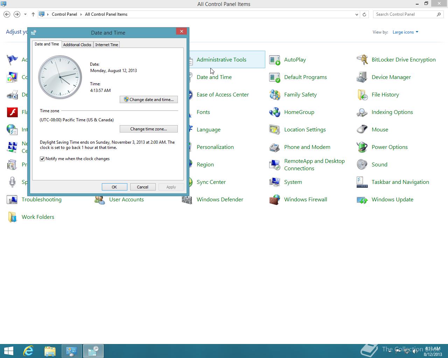
Task: Open the Work Folders icon
Action: [12, 217]
